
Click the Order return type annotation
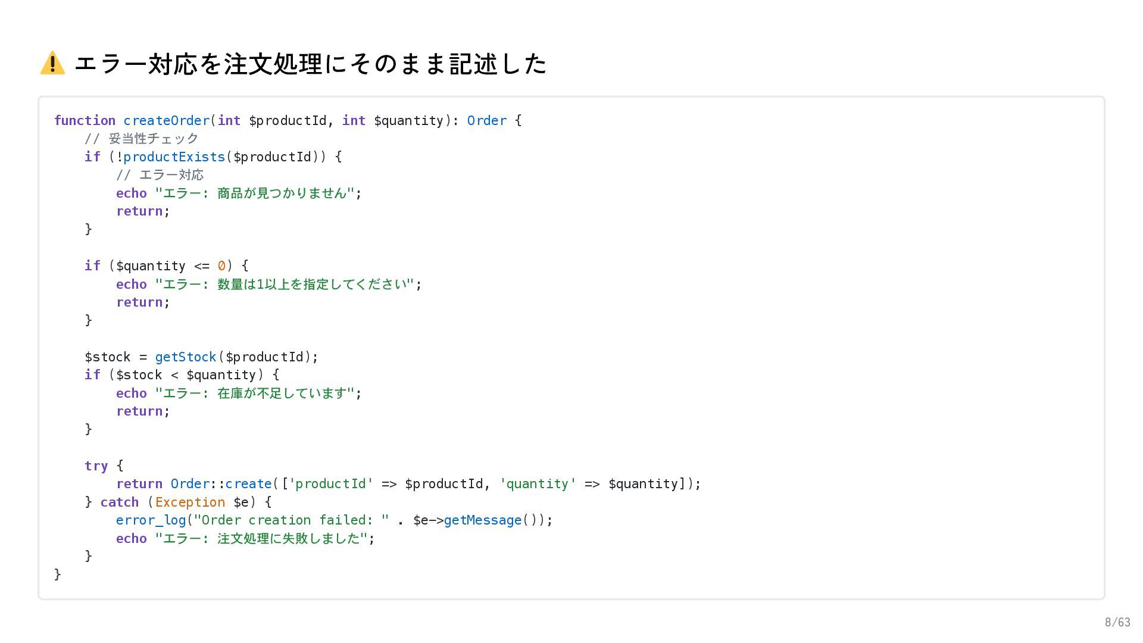[x=486, y=120]
